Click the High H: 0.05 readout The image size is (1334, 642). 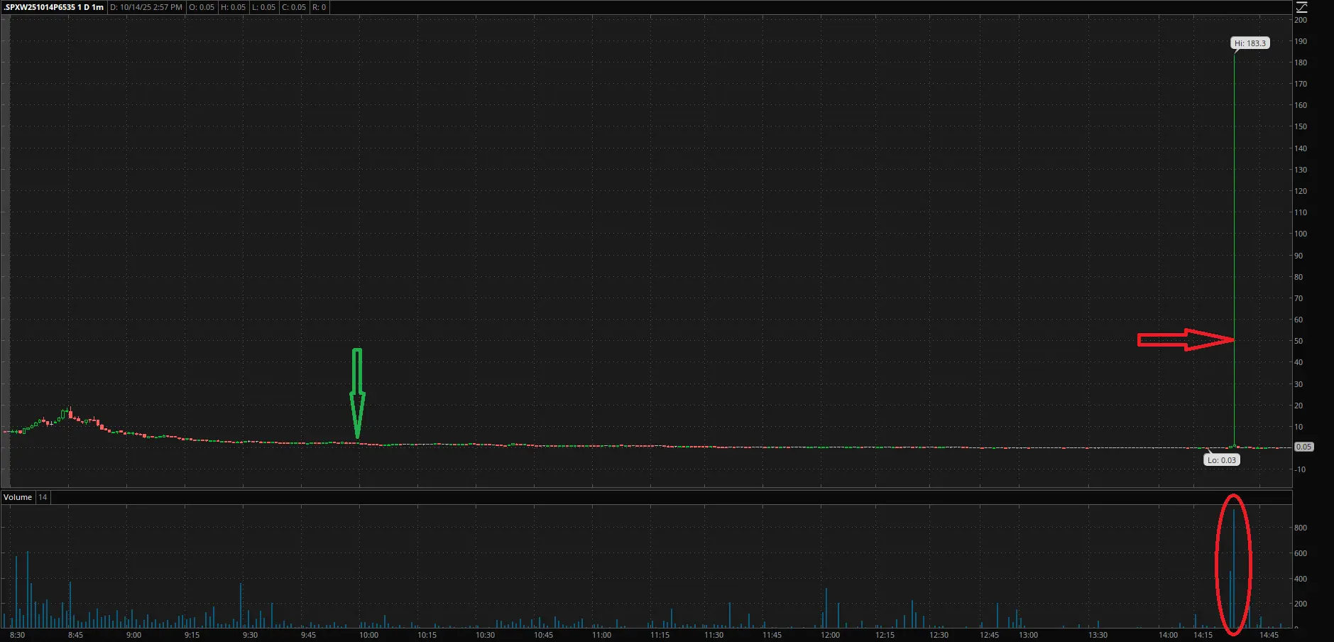point(233,7)
